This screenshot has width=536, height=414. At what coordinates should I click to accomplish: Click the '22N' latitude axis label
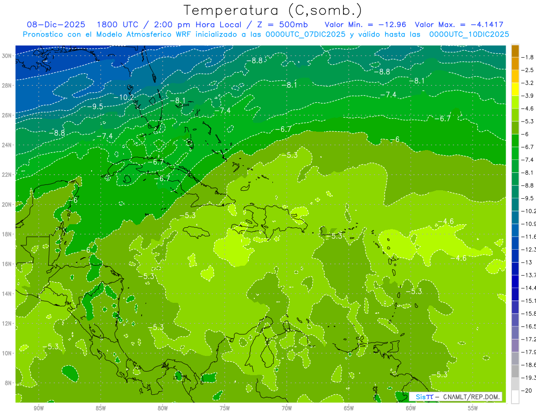(7, 175)
